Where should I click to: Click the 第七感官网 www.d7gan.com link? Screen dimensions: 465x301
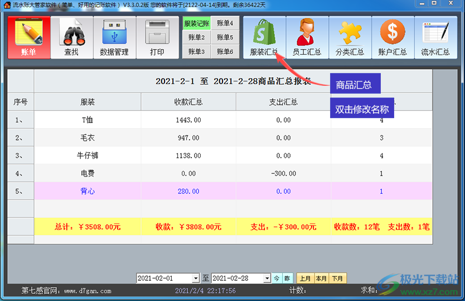tap(66, 290)
